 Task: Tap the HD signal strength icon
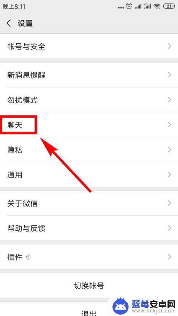[147, 6]
